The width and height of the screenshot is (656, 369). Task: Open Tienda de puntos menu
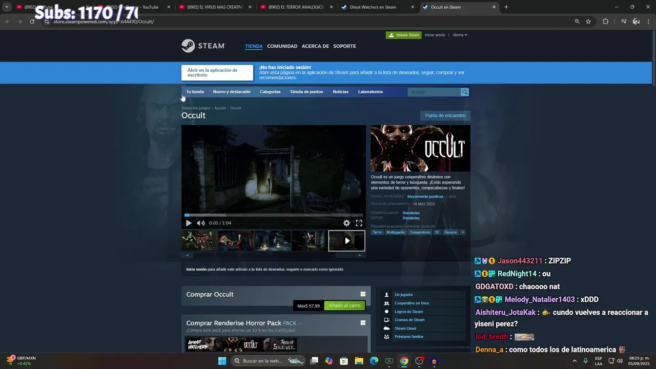[306, 92]
